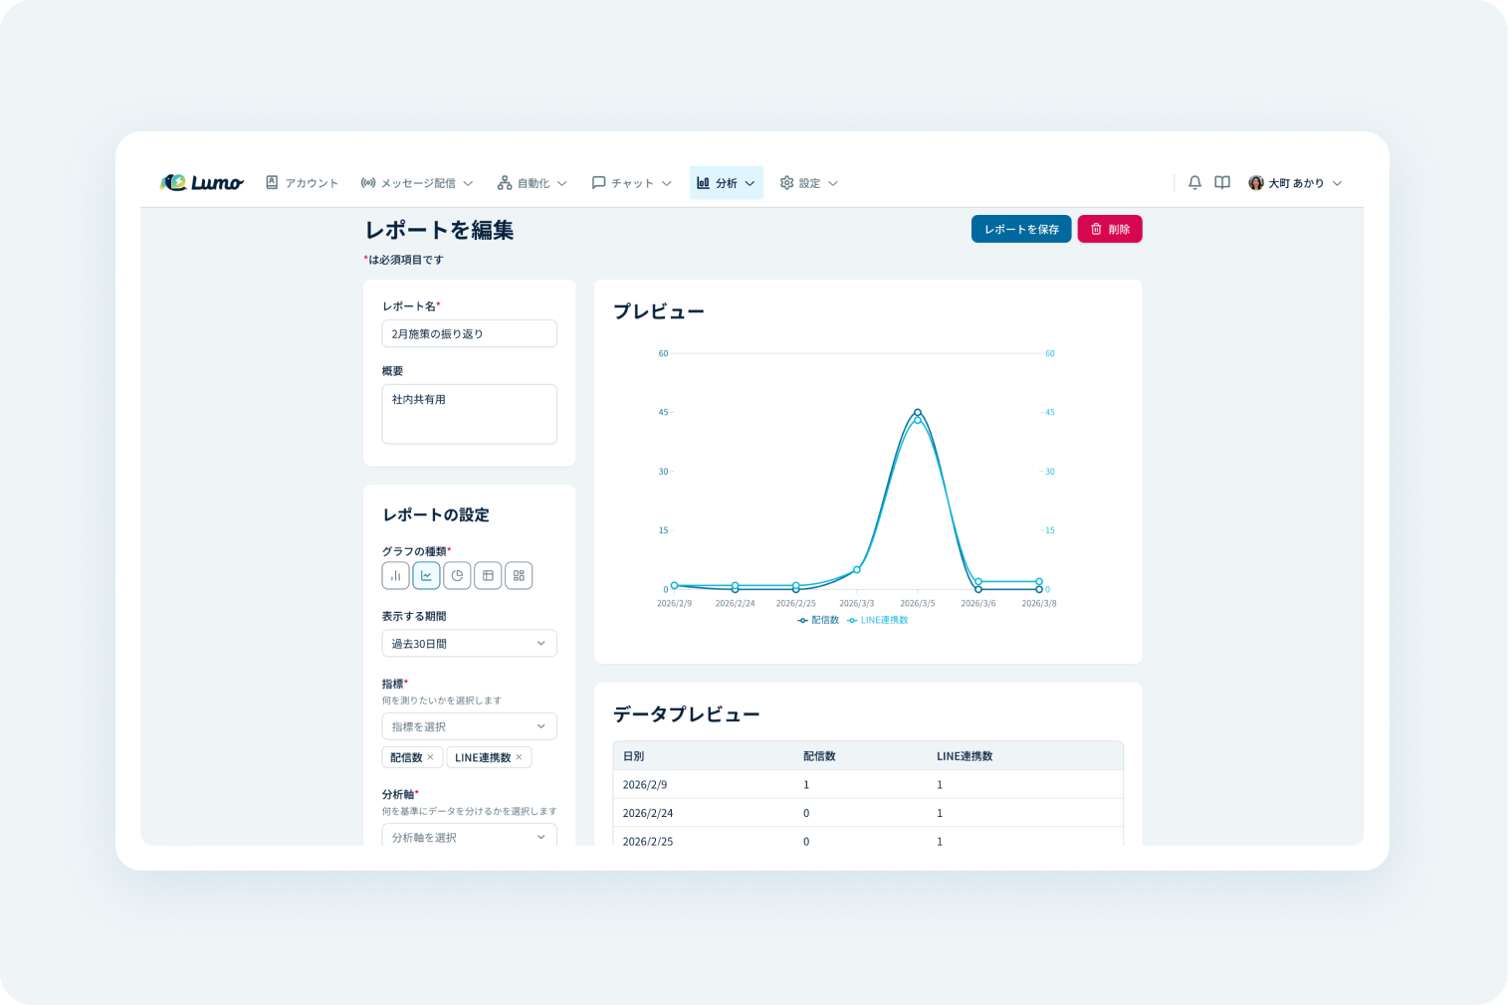Click the Lumo logo in the header
1508x1005 pixels.
point(201,182)
